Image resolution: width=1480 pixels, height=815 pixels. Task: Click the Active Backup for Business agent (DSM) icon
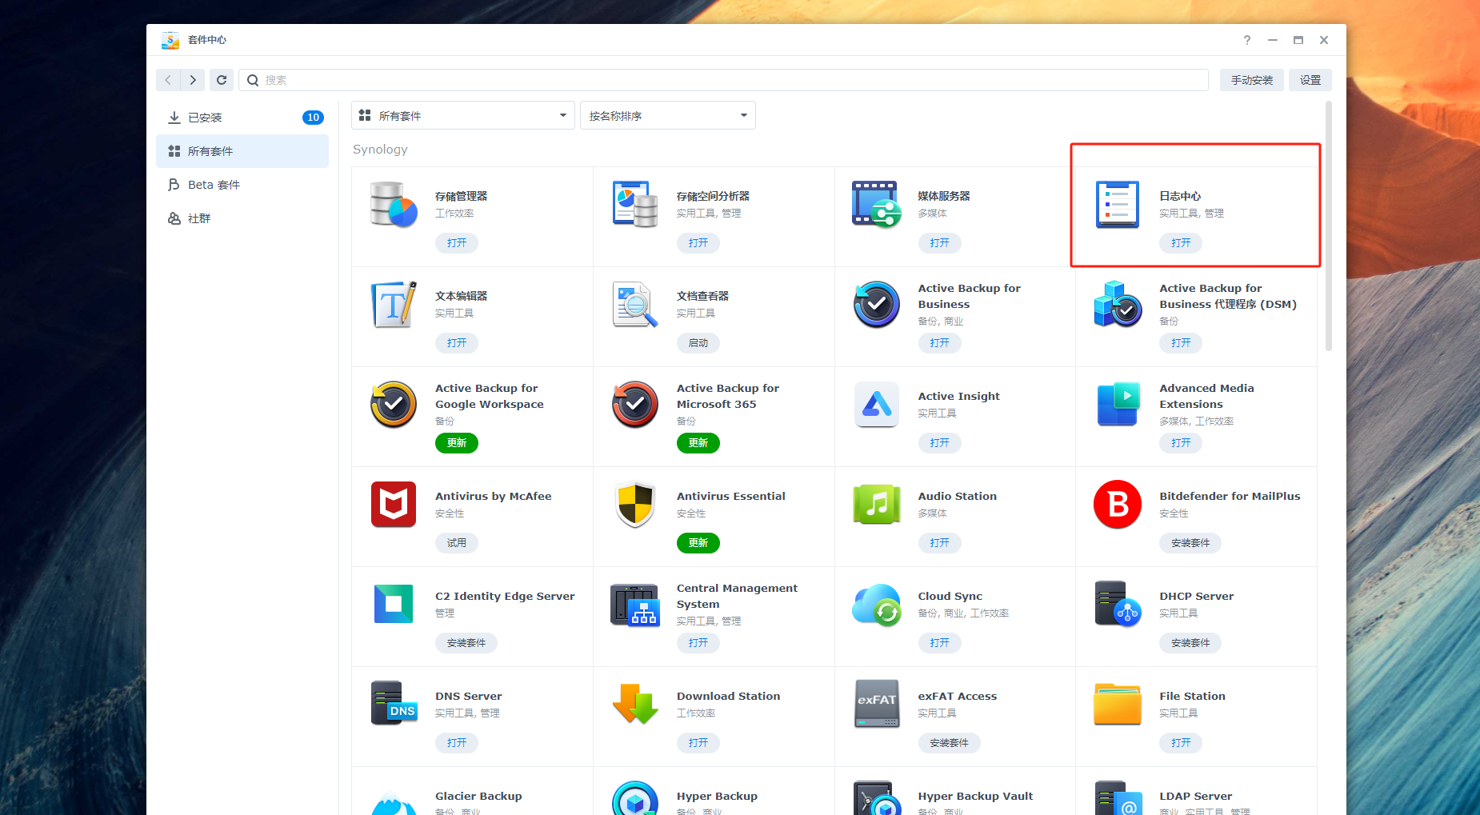click(1118, 305)
